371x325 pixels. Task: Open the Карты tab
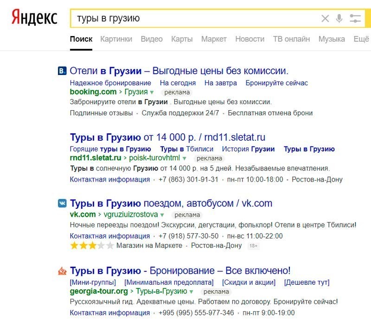182,39
